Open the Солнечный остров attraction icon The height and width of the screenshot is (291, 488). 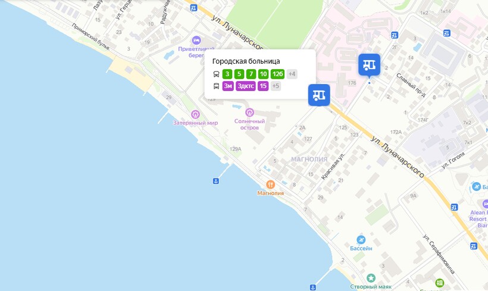tap(249, 112)
